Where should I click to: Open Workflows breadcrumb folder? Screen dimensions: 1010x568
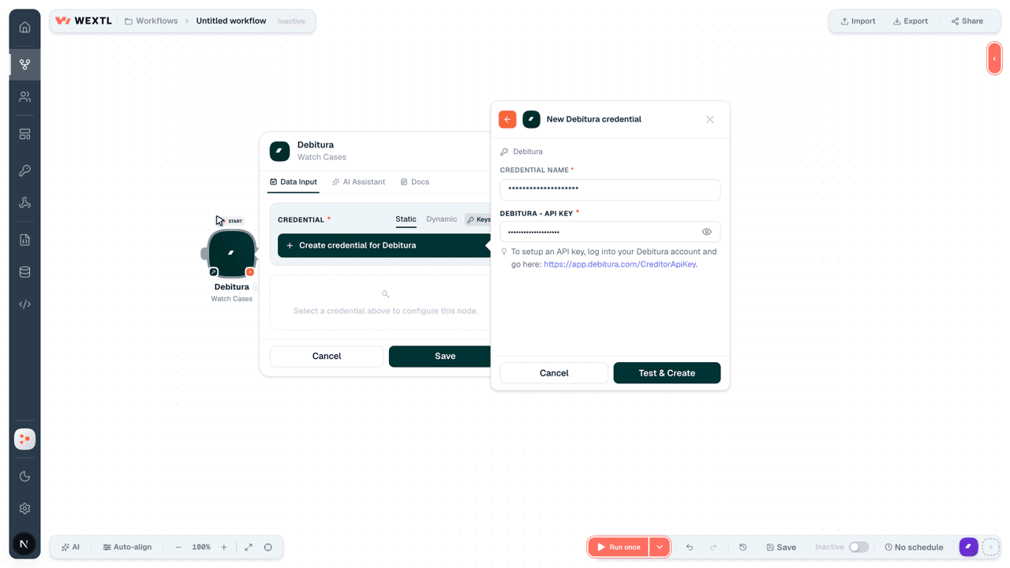(x=151, y=21)
